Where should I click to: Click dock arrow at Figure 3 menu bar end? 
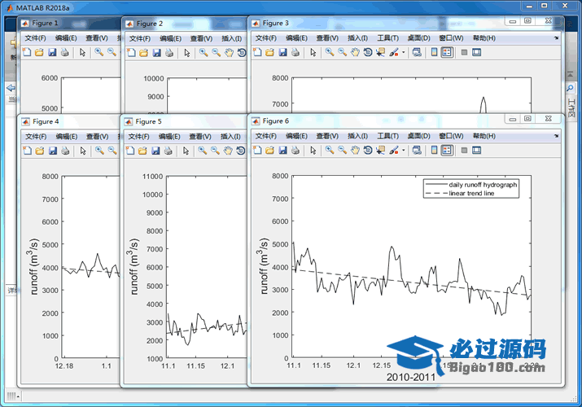[x=556, y=38]
